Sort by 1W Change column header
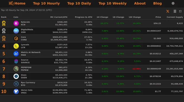 134,17
